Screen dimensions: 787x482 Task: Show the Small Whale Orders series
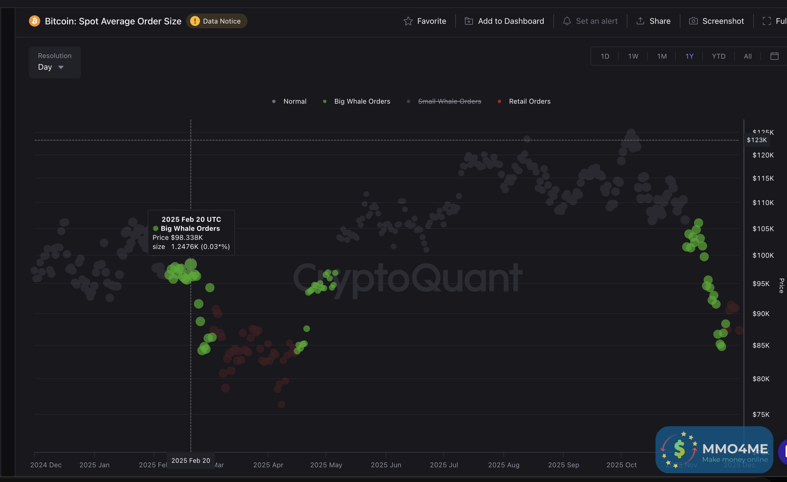coord(449,101)
